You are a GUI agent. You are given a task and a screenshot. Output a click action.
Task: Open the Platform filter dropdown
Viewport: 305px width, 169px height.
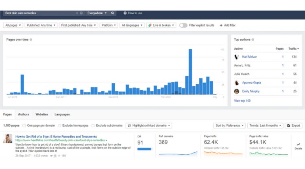pos(109,25)
